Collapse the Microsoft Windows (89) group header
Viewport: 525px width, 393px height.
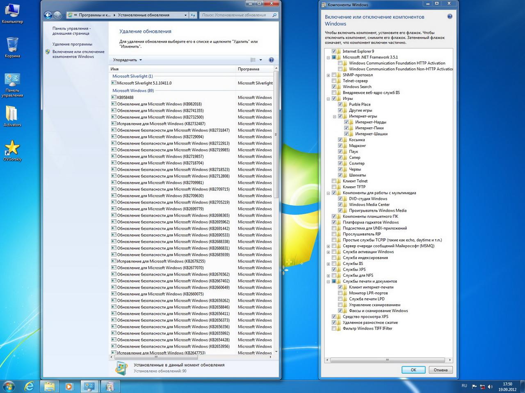[133, 90]
